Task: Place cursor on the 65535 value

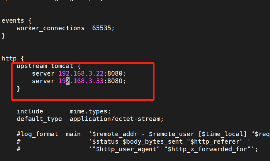Action: (x=102, y=28)
